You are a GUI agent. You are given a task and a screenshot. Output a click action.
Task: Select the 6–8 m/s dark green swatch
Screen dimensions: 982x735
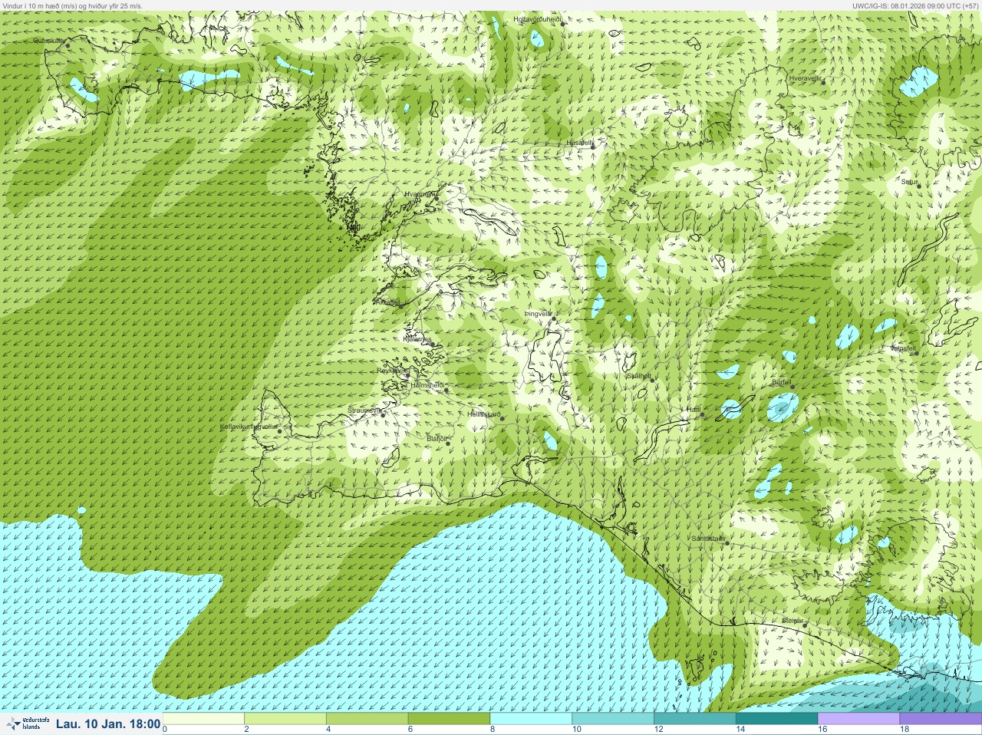pyautogui.click(x=449, y=719)
